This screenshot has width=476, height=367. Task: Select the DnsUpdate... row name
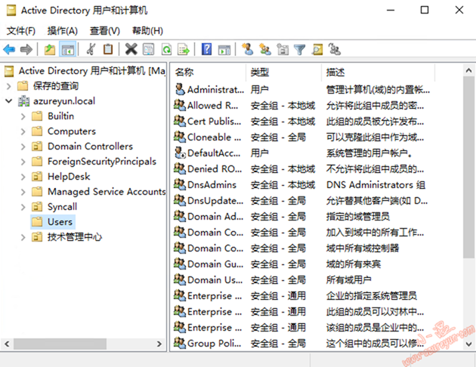pos(215,200)
